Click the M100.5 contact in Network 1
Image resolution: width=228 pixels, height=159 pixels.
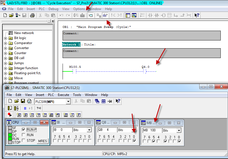tap(75, 71)
